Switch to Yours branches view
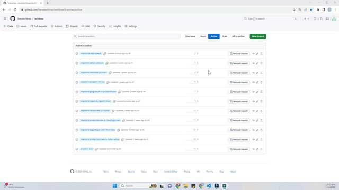Image resolution: width=339 pixels, height=190 pixels. [203, 36]
